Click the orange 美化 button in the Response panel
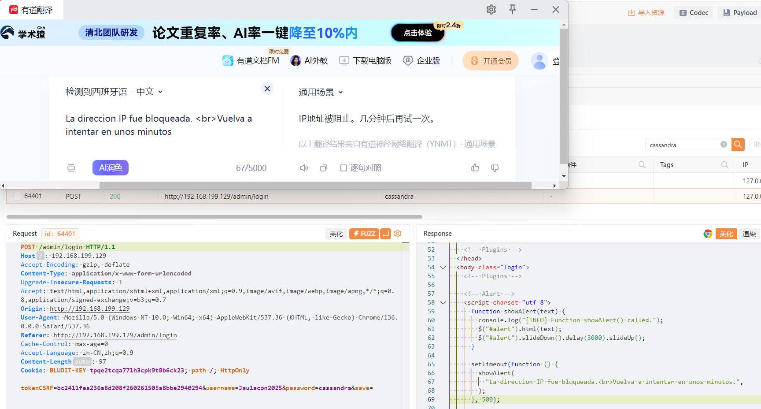The height and width of the screenshot is (409, 761). [726, 234]
